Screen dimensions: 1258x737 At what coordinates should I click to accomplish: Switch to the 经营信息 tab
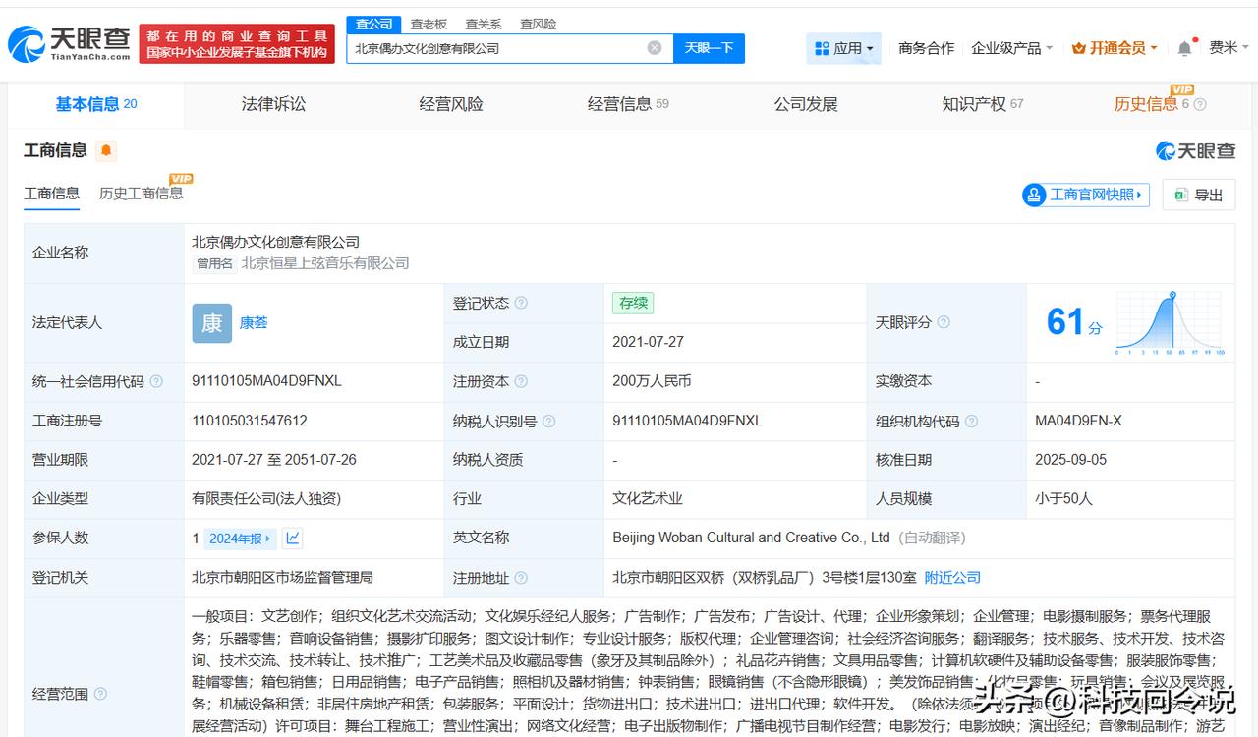(x=628, y=104)
